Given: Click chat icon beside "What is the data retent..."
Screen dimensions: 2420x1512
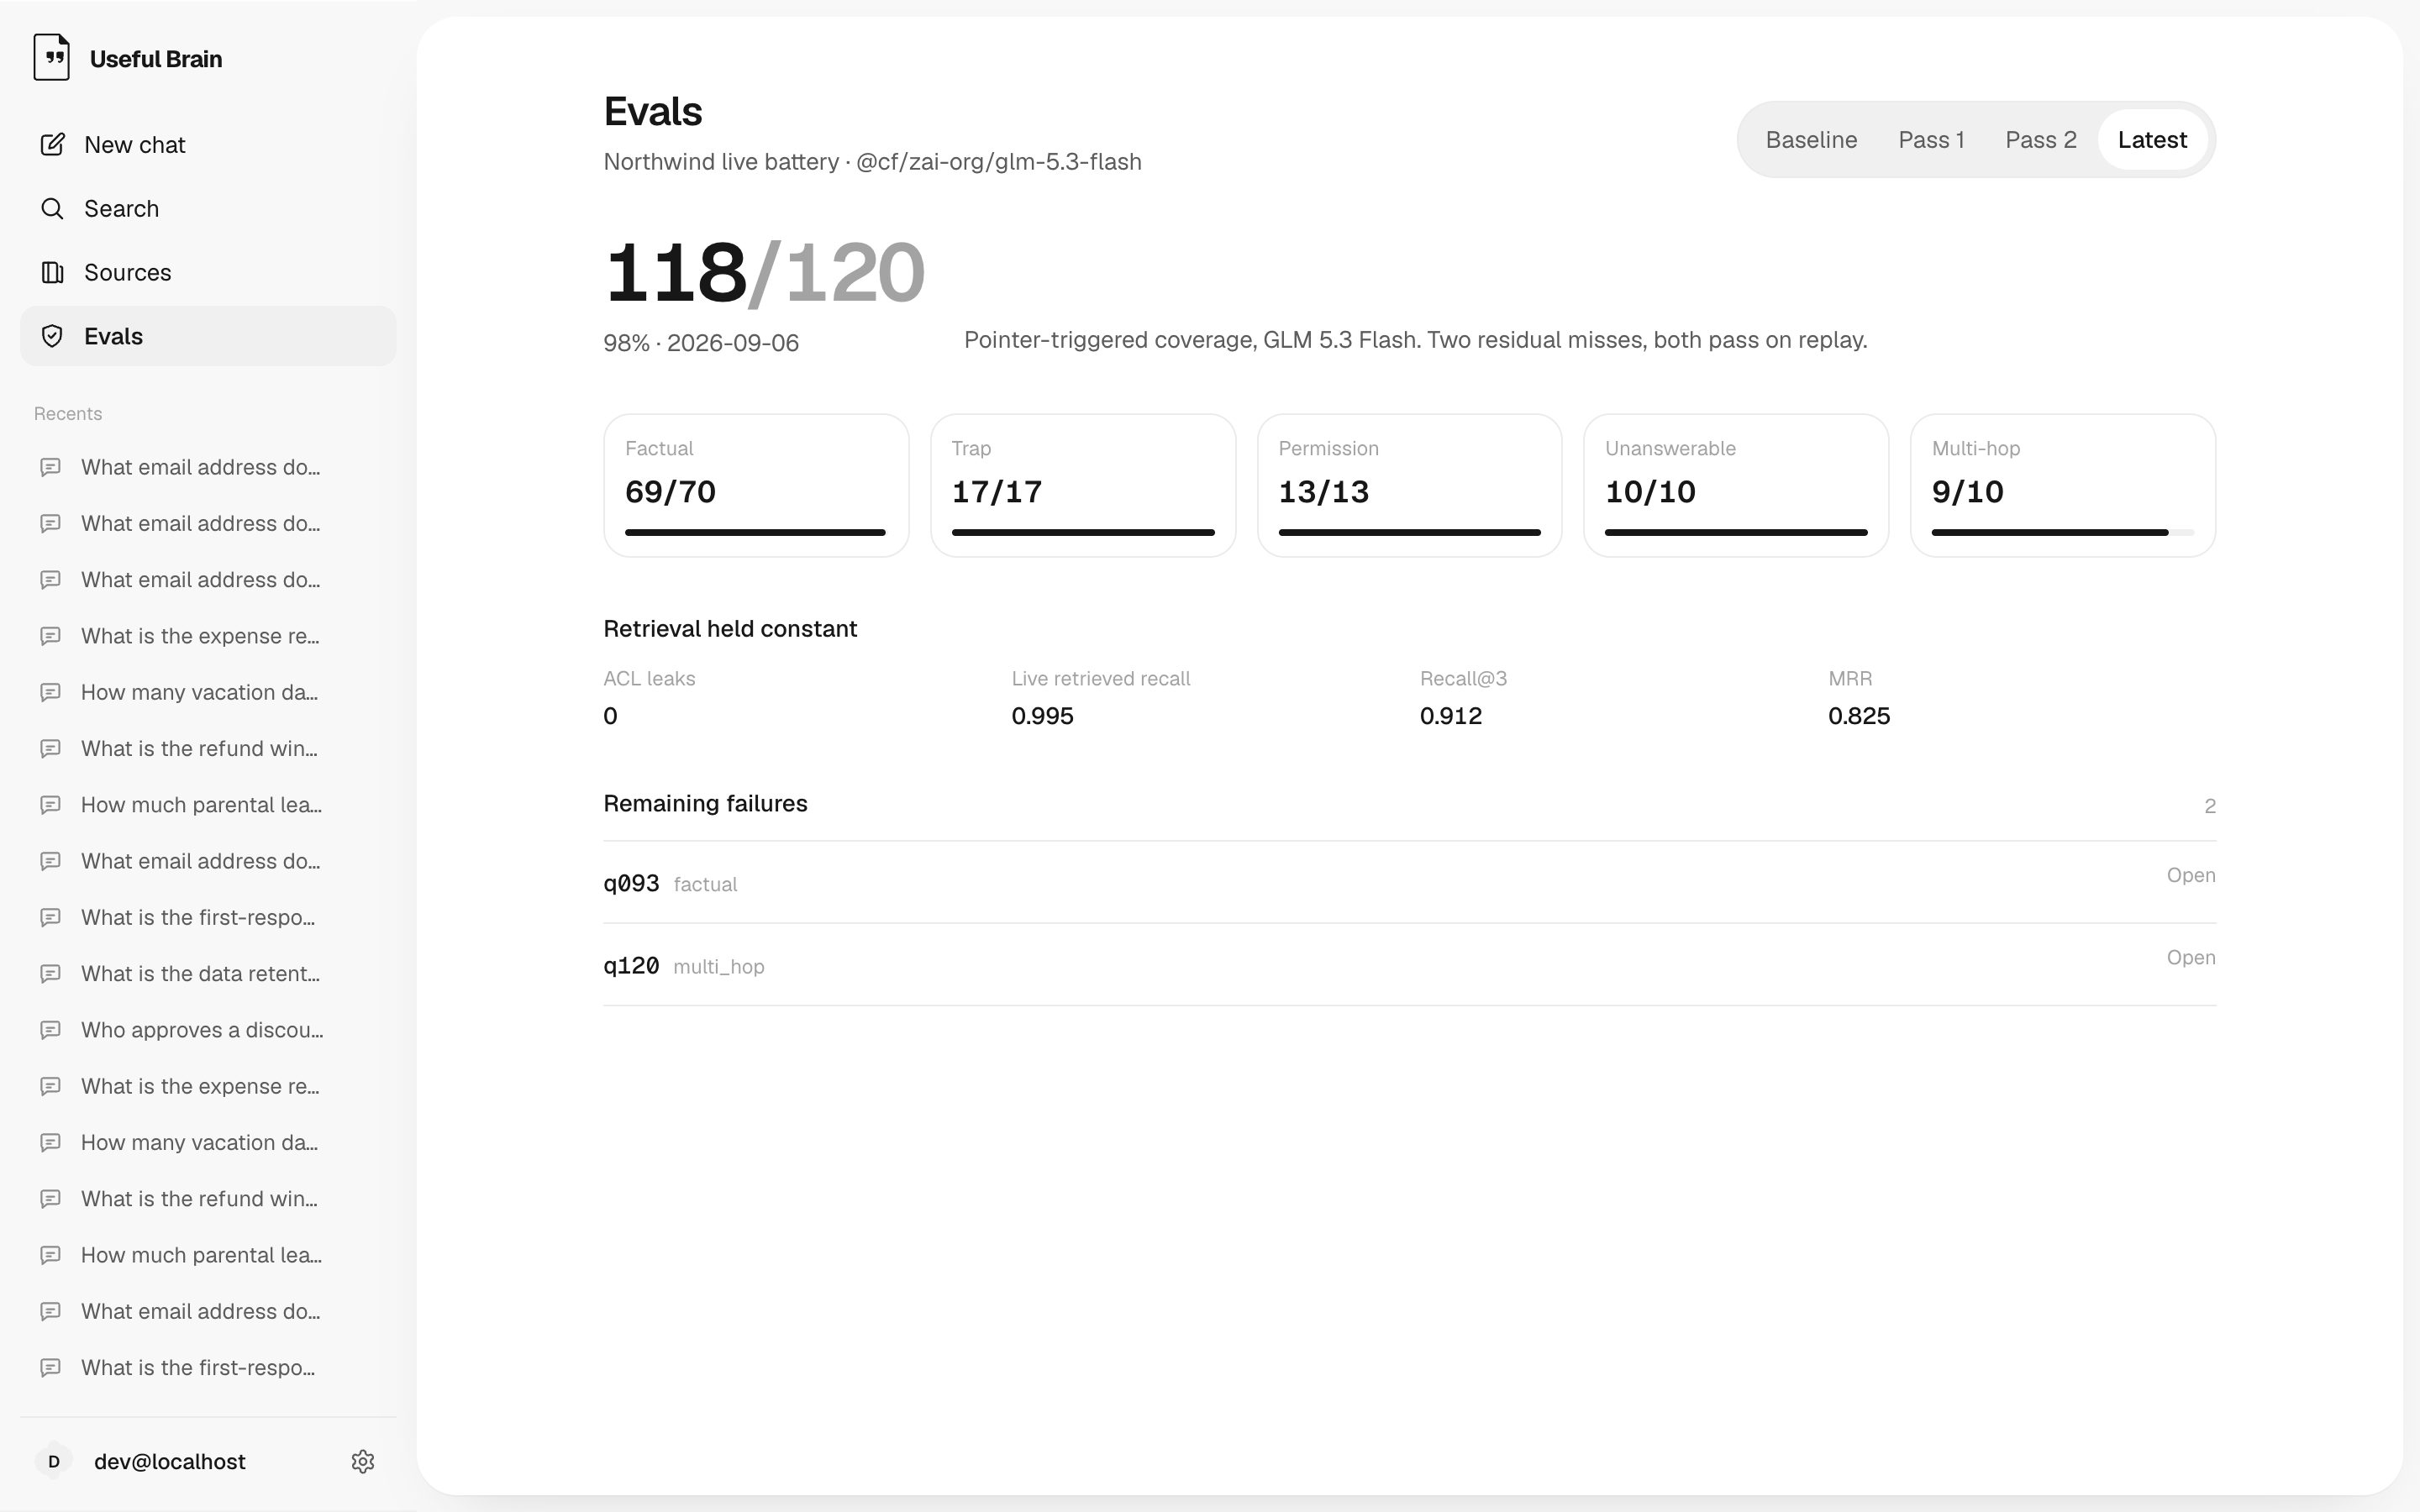Looking at the screenshot, I should 50,973.
